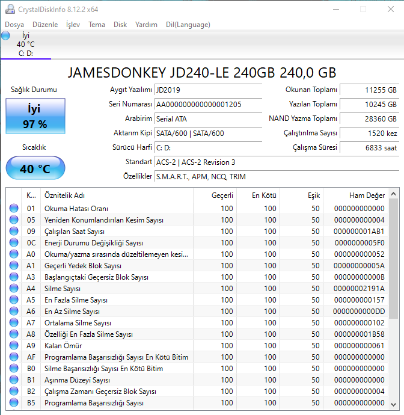Click raw value 0000002191A

click(x=359, y=289)
